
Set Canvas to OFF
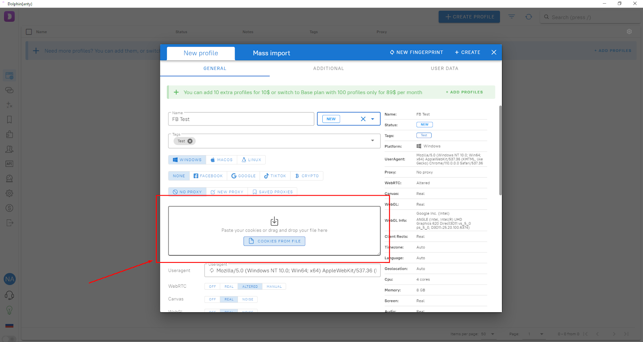[x=213, y=299]
